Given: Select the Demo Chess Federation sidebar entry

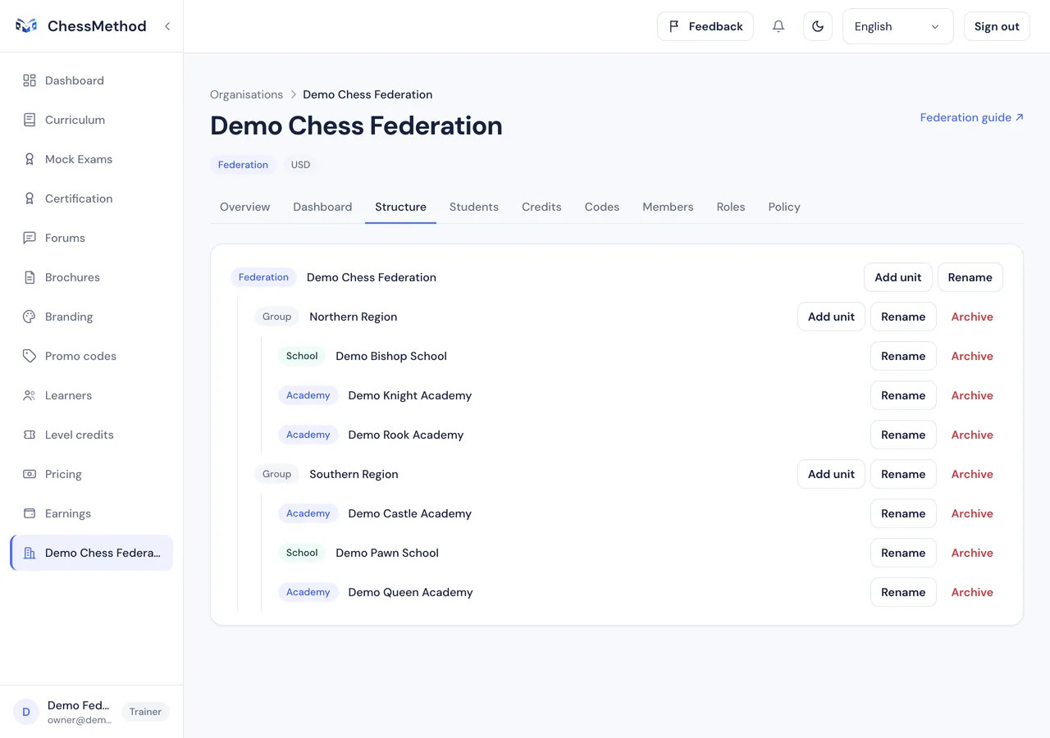Looking at the screenshot, I should point(91,553).
